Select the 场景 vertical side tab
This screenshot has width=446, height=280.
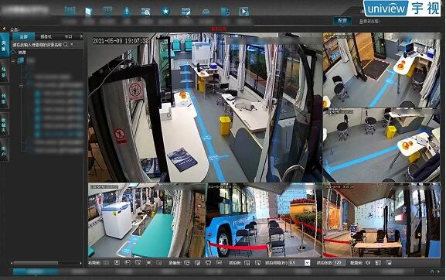pyautogui.click(x=4, y=72)
